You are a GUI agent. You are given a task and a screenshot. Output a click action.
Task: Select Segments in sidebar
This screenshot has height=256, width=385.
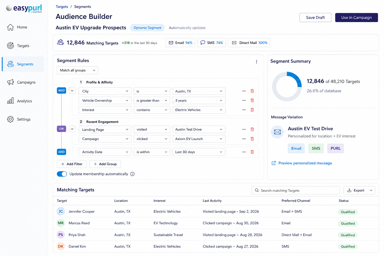click(x=23, y=64)
